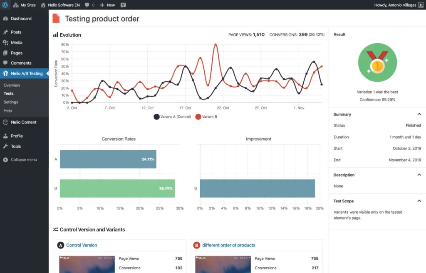Collapse the Description section
This screenshot has width=426, height=273.
tap(419, 175)
